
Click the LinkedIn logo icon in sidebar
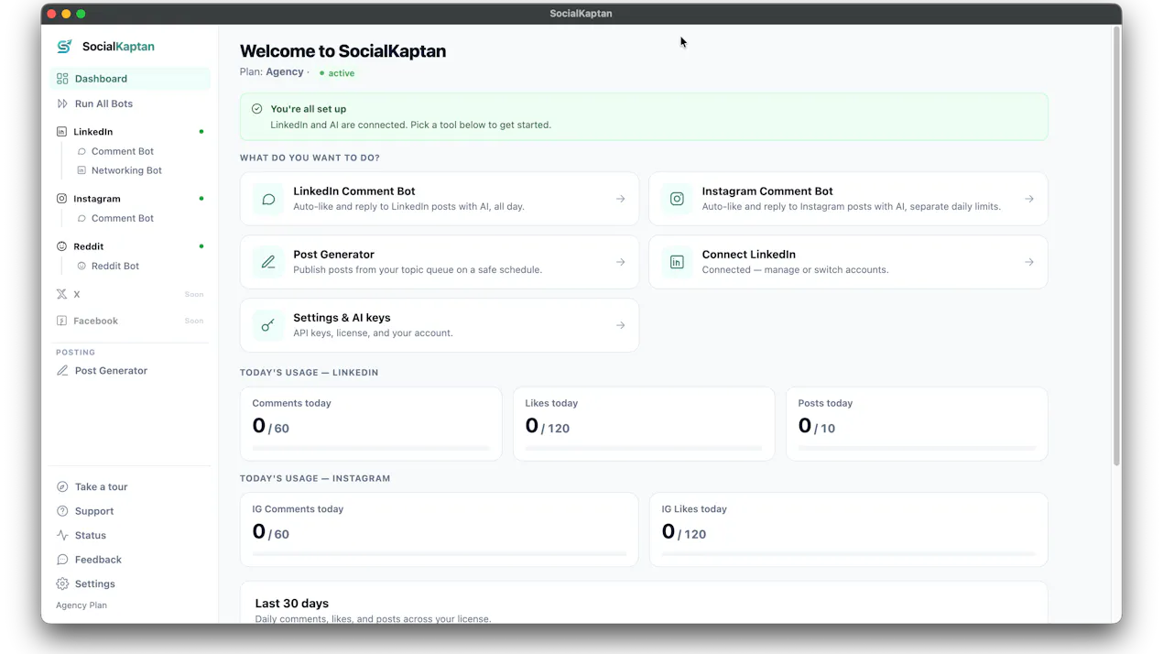point(61,132)
